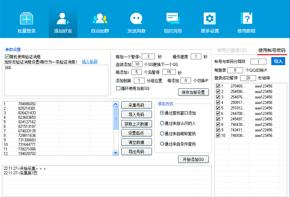Image resolution: width=290 pixels, height=197 pixels.
Task: Click 设置起点 button
Action: coord(136,133)
